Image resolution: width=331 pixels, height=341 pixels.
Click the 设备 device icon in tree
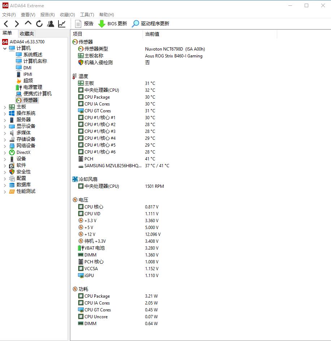[x=12, y=159]
